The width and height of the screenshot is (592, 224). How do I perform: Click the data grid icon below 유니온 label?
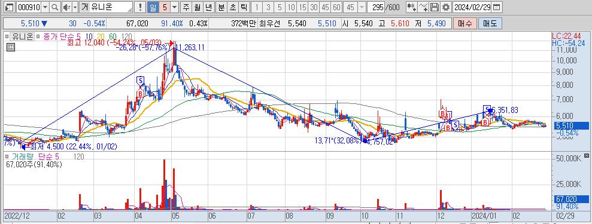[11, 47]
